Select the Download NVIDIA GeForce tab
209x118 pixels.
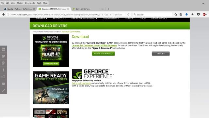[x=53, y=9]
